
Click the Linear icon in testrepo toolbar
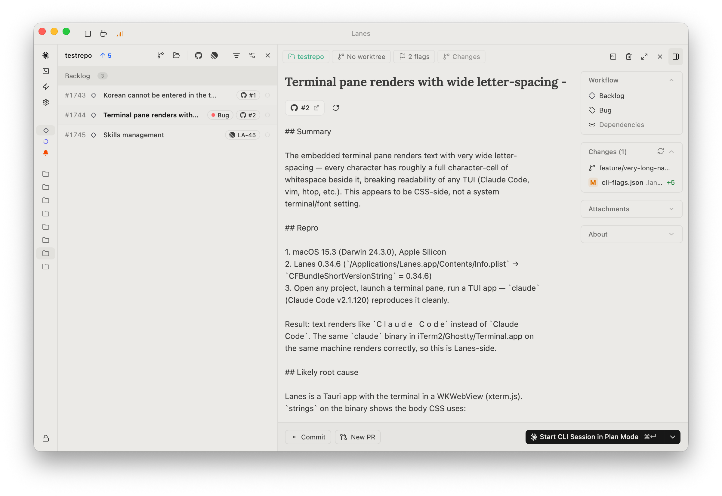pyautogui.click(x=214, y=55)
